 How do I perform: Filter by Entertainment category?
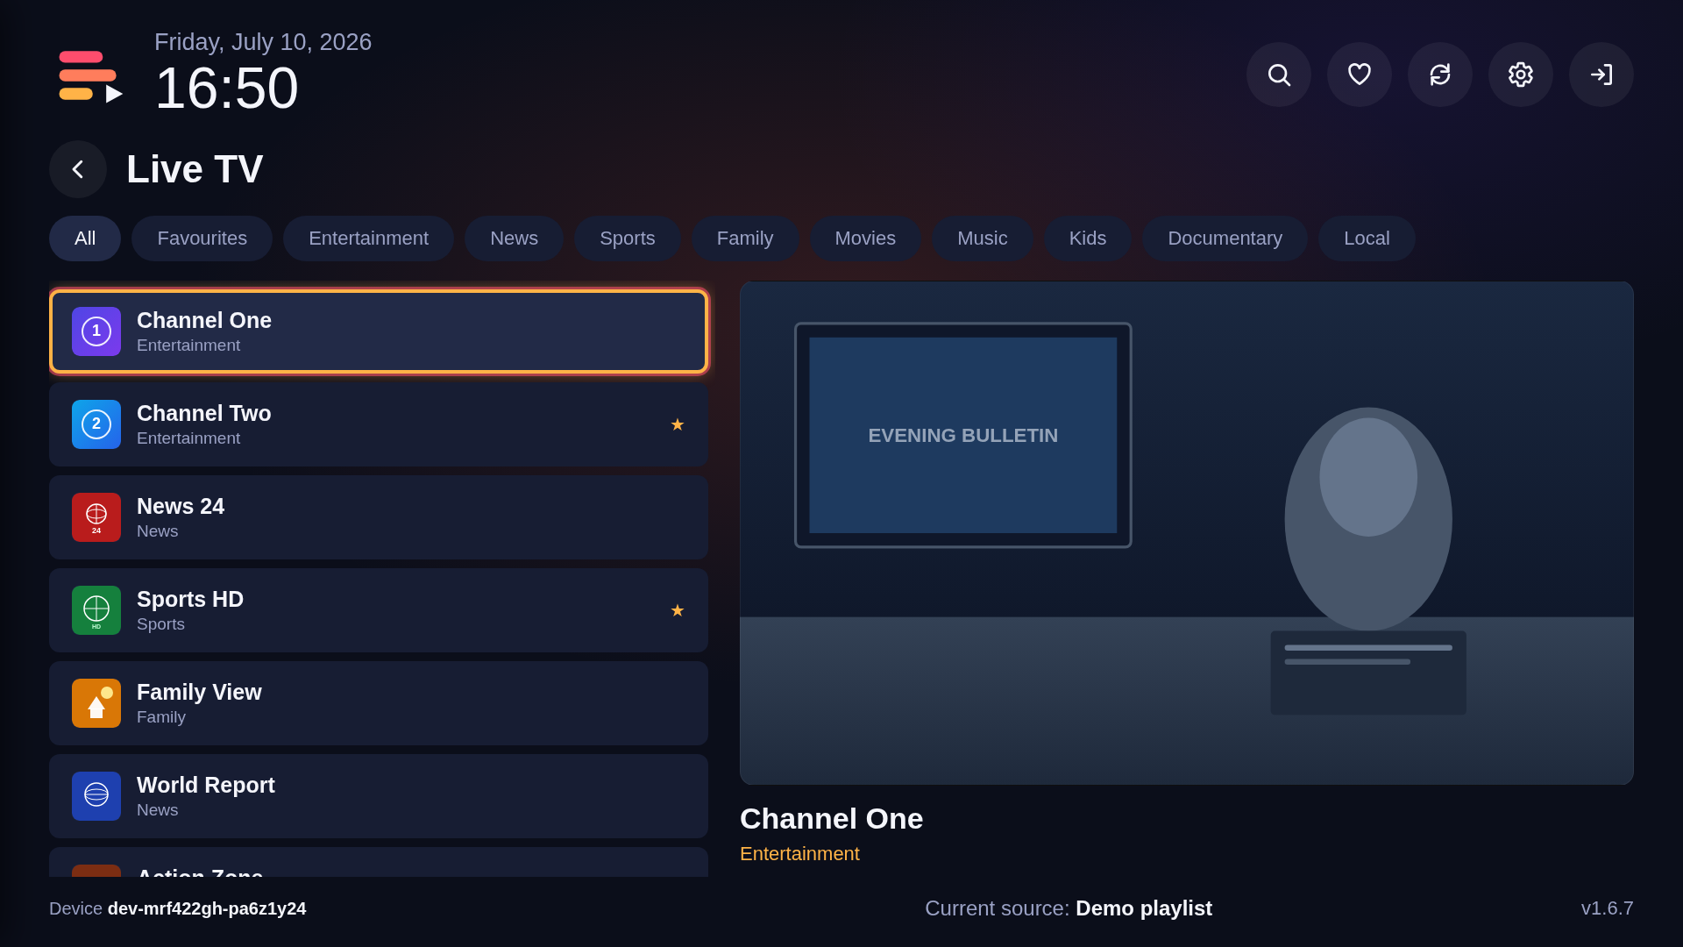[368, 239]
